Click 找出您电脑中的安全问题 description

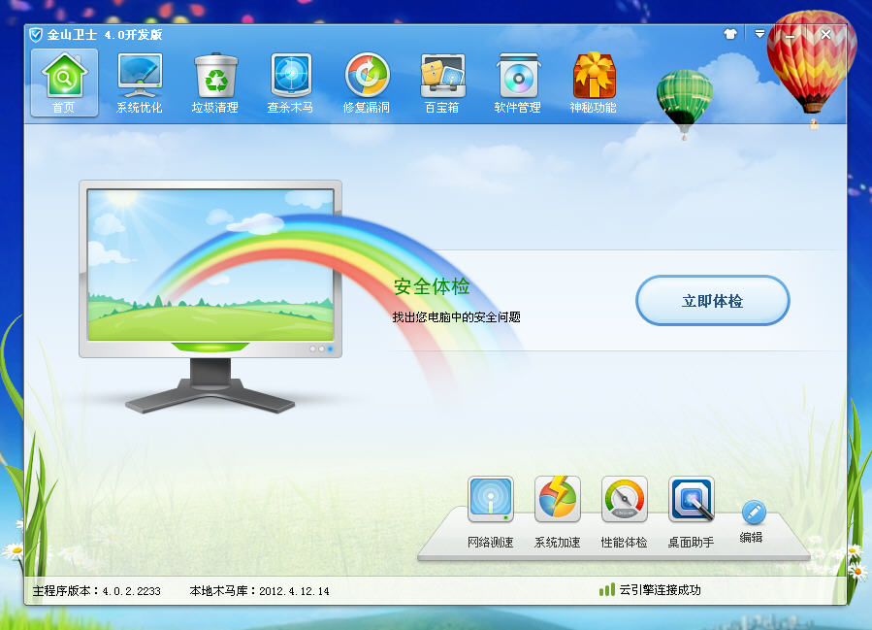click(456, 317)
